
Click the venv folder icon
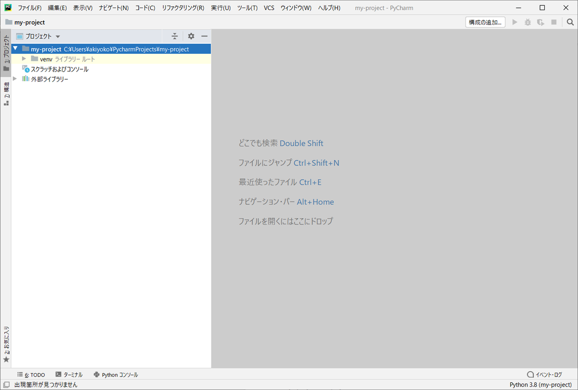34,59
